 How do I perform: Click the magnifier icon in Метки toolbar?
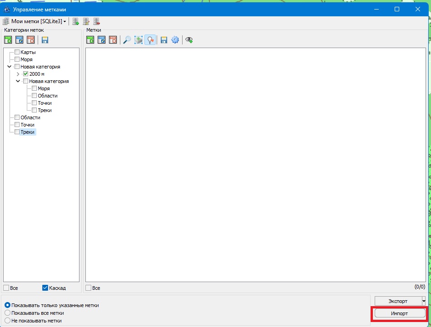(127, 40)
